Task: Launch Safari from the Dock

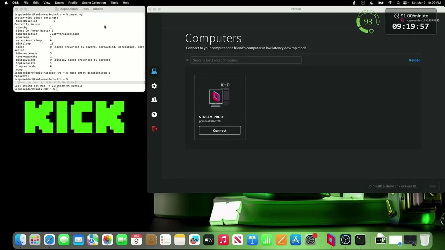Action: (49, 240)
